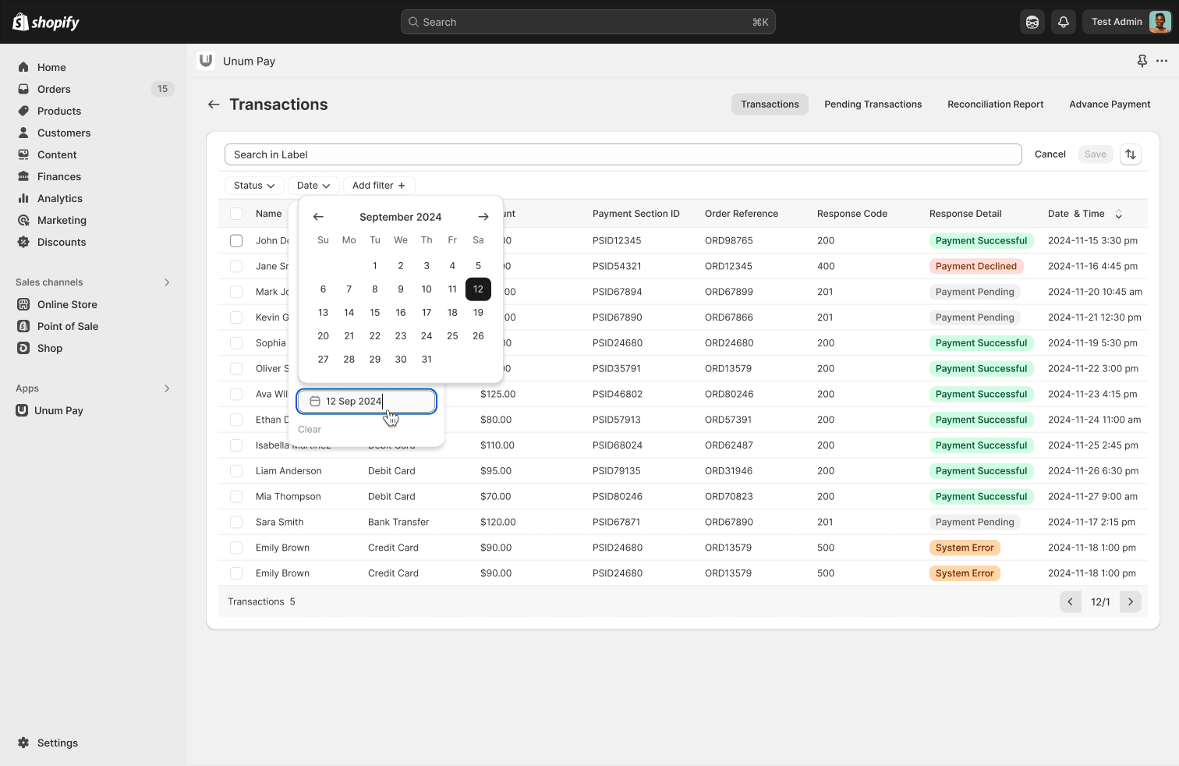Open the Sidekick assistant icon in top bar

pyautogui.click(x=1032, y=22)
